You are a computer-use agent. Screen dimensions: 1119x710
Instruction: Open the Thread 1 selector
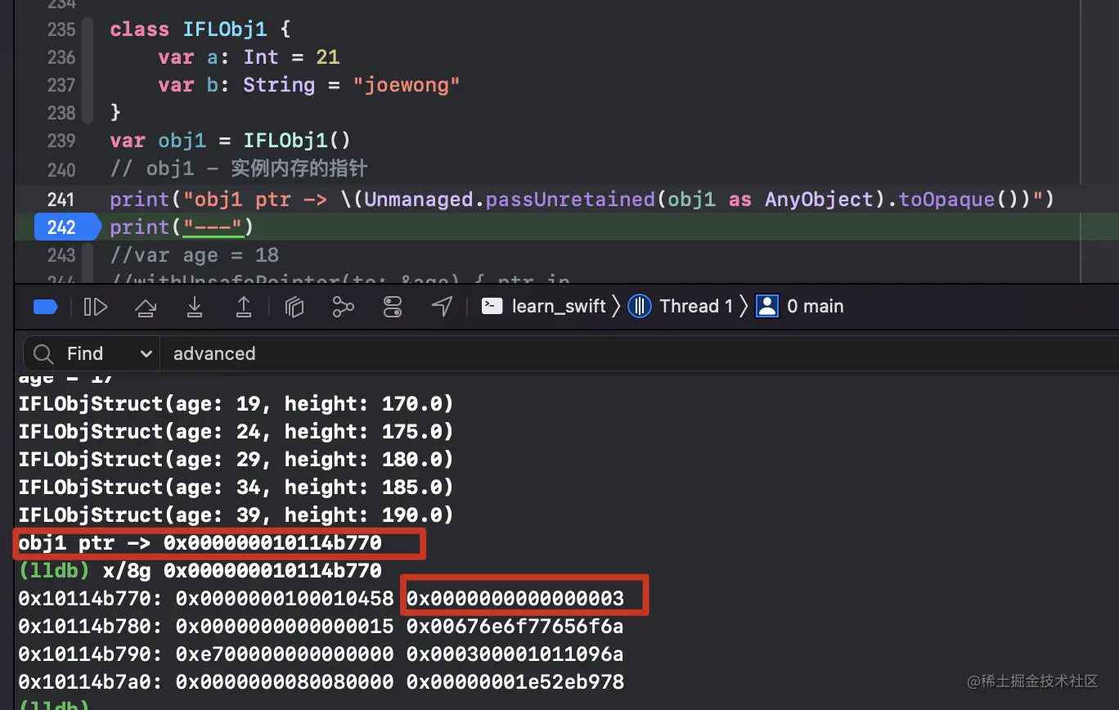pyautogui.click(x=696, y=307)
